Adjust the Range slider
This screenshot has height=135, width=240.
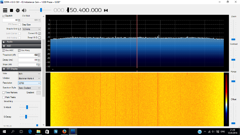coord(233,81)
